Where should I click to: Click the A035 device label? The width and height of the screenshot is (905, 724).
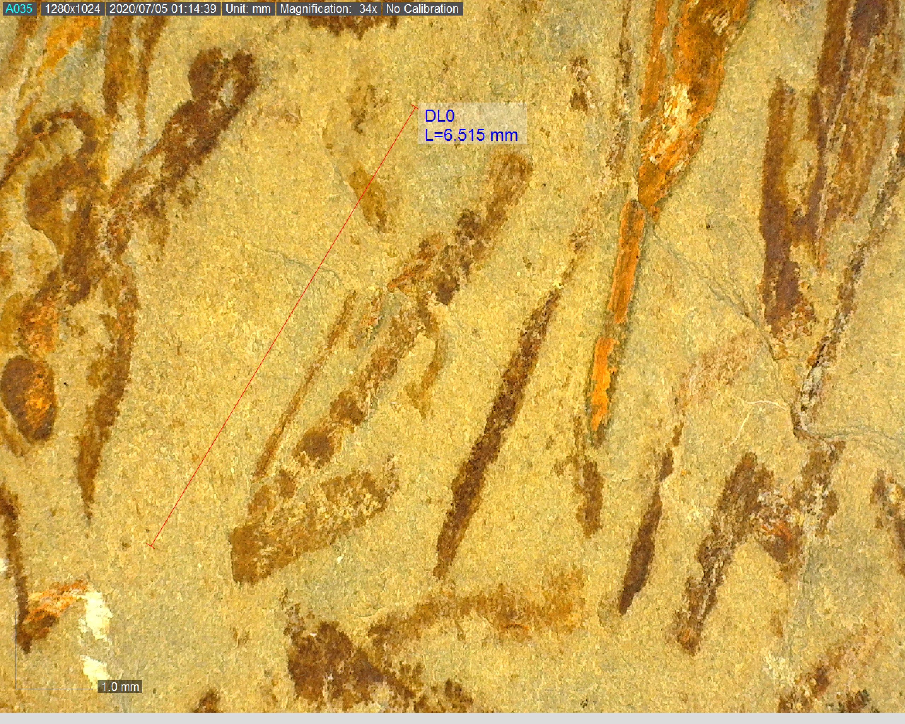(x=19, y=8)
